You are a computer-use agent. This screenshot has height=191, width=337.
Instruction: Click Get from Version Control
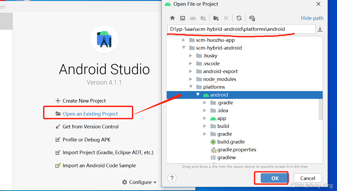pyautogui.click(x=91, y=127)
